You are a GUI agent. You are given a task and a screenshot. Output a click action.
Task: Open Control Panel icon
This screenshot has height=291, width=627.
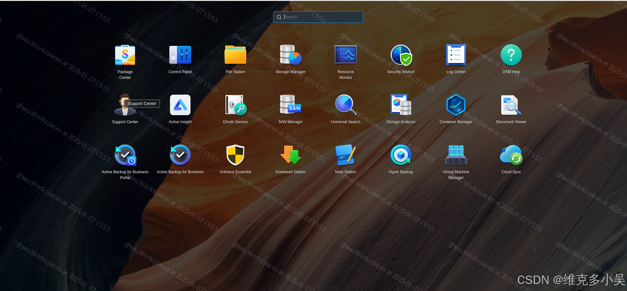point(180,55)
